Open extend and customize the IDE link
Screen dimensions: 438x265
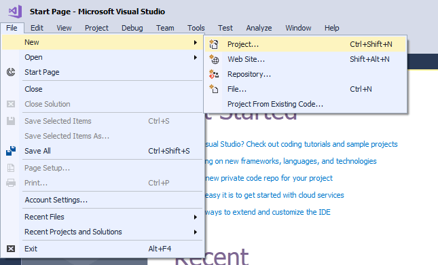coord(268,212)
